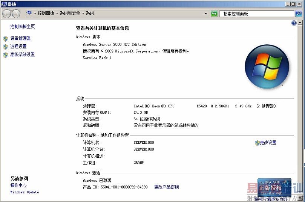This screenshot has width=305, height=202.
Task: Expand dropdown arrow before 系统 breadcrumb
Action: pos(83,14)
